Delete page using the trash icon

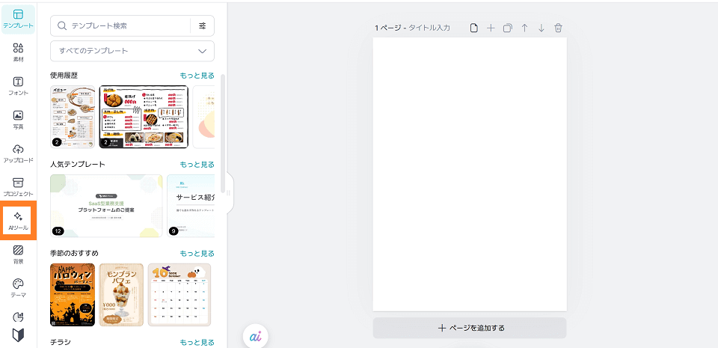558,28
